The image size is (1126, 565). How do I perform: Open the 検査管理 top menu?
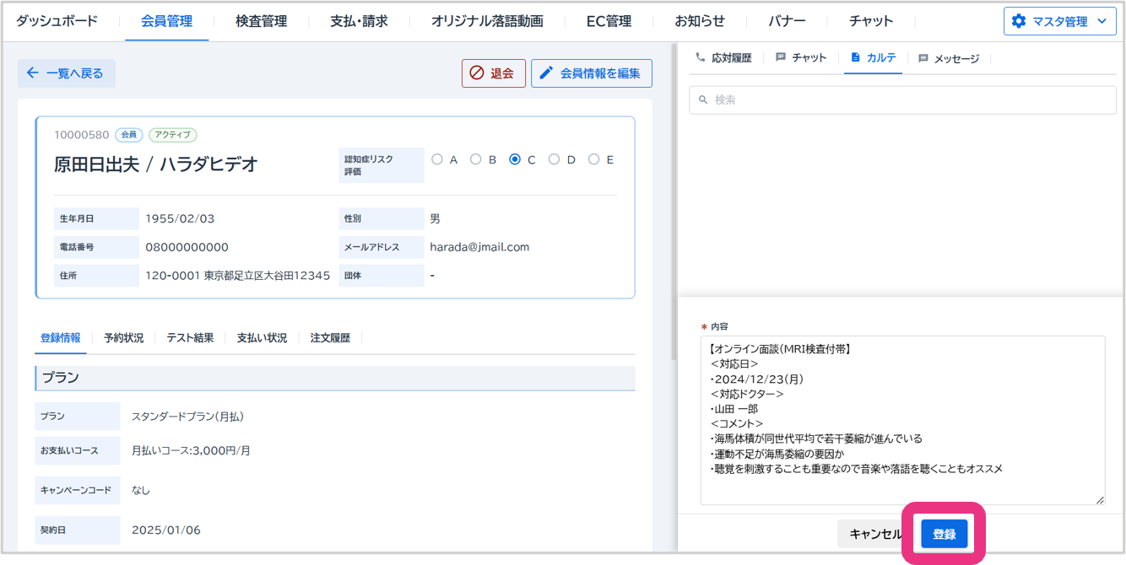pos(261,21)
